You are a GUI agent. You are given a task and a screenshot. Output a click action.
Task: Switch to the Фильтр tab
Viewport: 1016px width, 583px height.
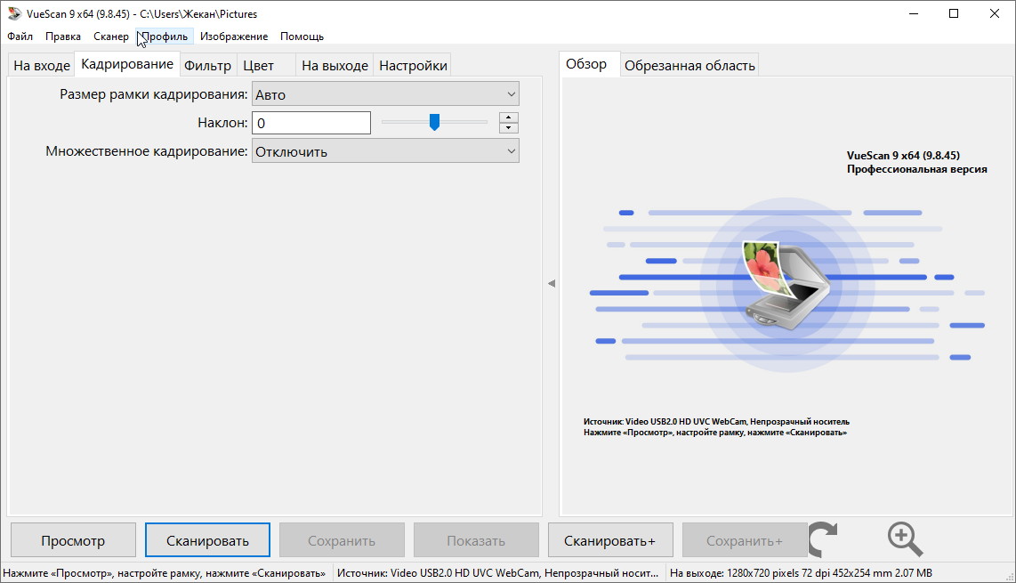click(x=207, y=66)
